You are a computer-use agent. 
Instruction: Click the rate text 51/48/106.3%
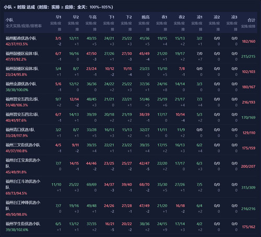17,105
